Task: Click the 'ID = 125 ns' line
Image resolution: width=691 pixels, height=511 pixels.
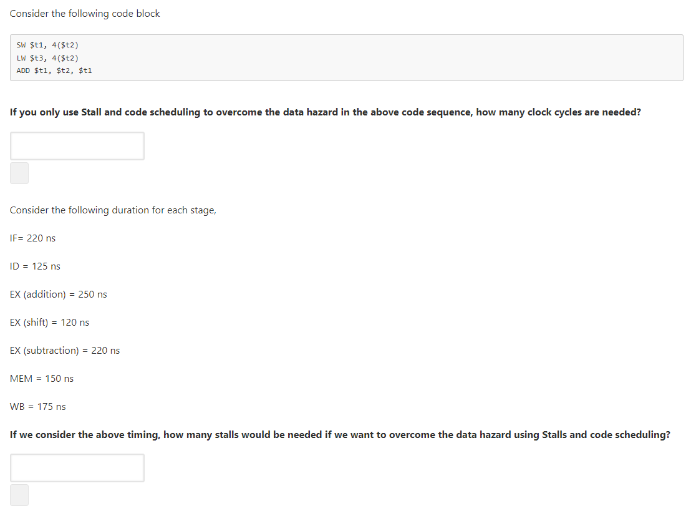Action: pos(35,266)
